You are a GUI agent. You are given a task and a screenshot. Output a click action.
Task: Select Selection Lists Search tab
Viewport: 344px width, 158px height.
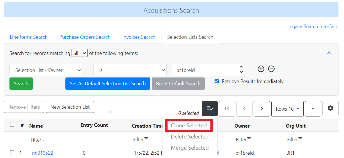[190, 37]
